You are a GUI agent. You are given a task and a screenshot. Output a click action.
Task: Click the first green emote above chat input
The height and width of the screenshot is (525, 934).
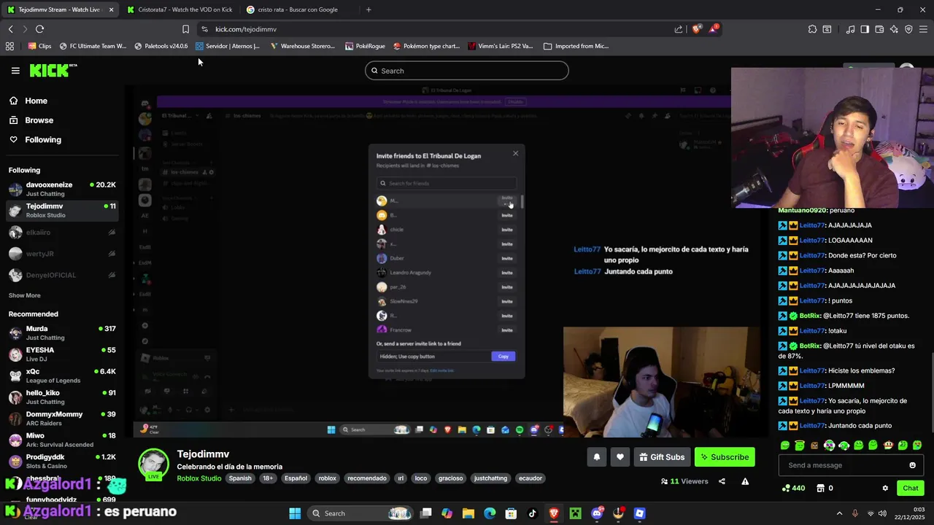(785, 445)
